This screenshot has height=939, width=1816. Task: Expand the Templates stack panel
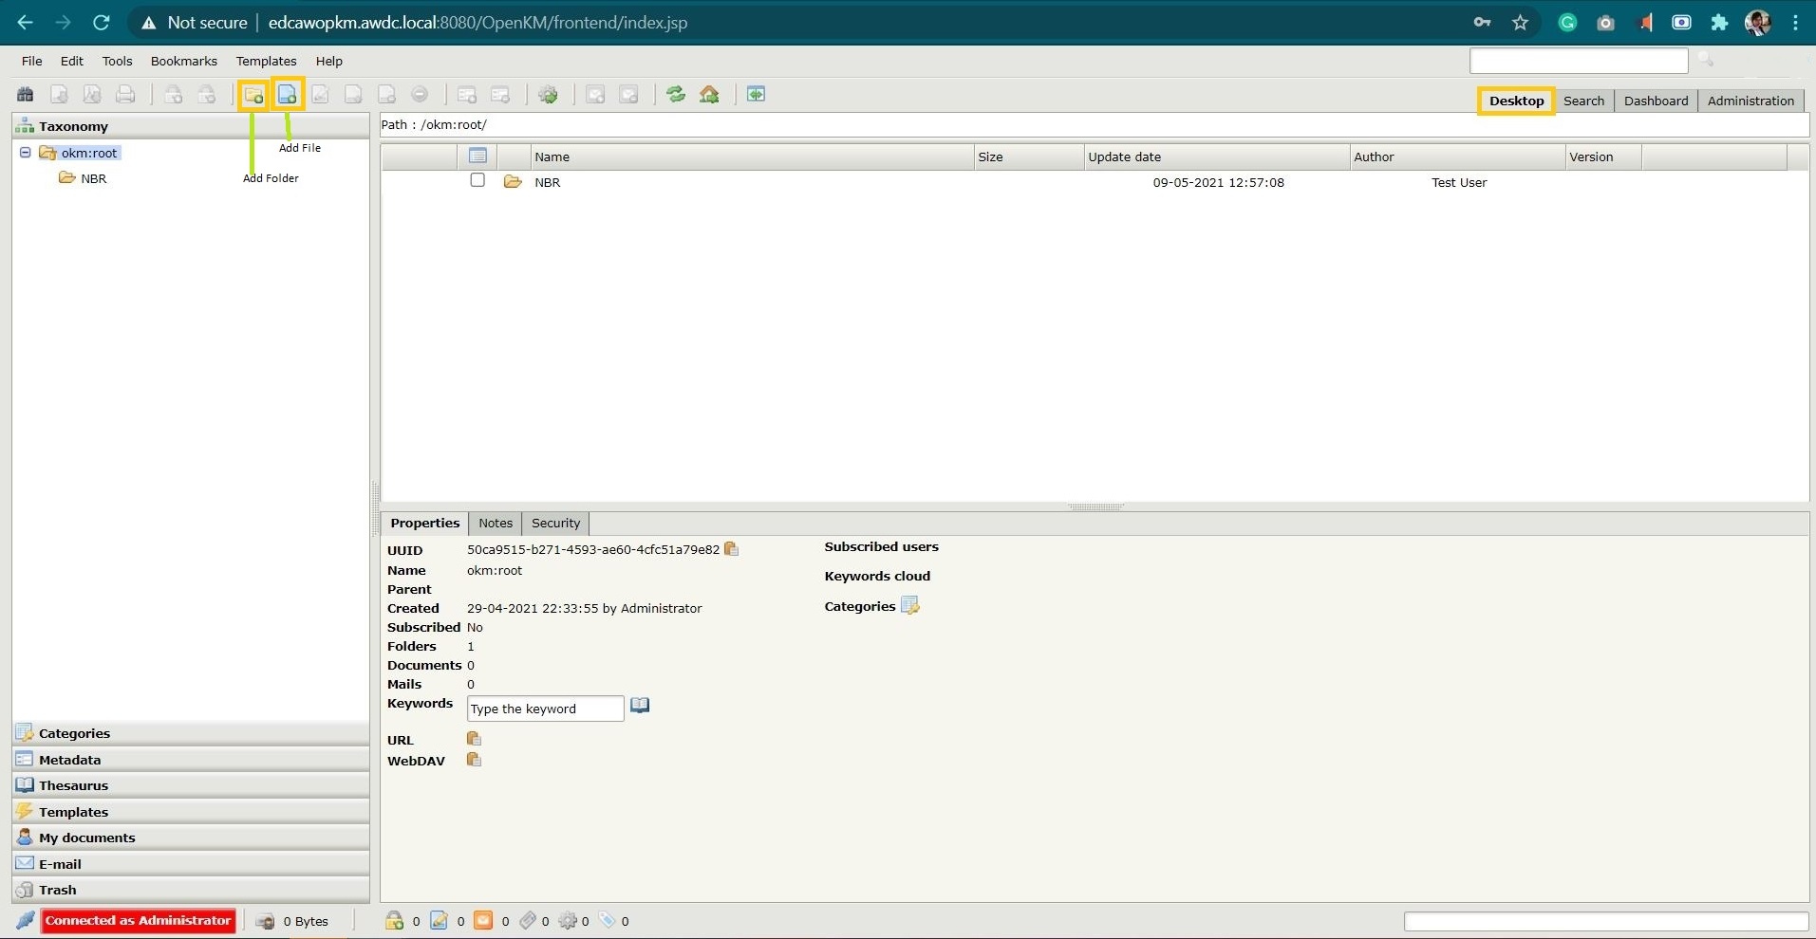(191, 812)
